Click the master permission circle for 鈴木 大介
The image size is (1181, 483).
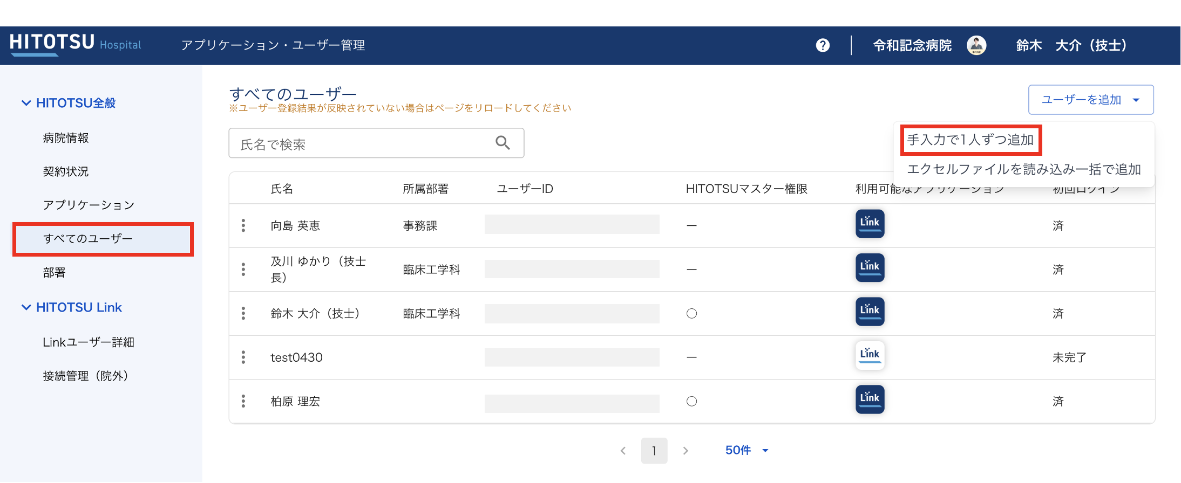coord(691,314)
